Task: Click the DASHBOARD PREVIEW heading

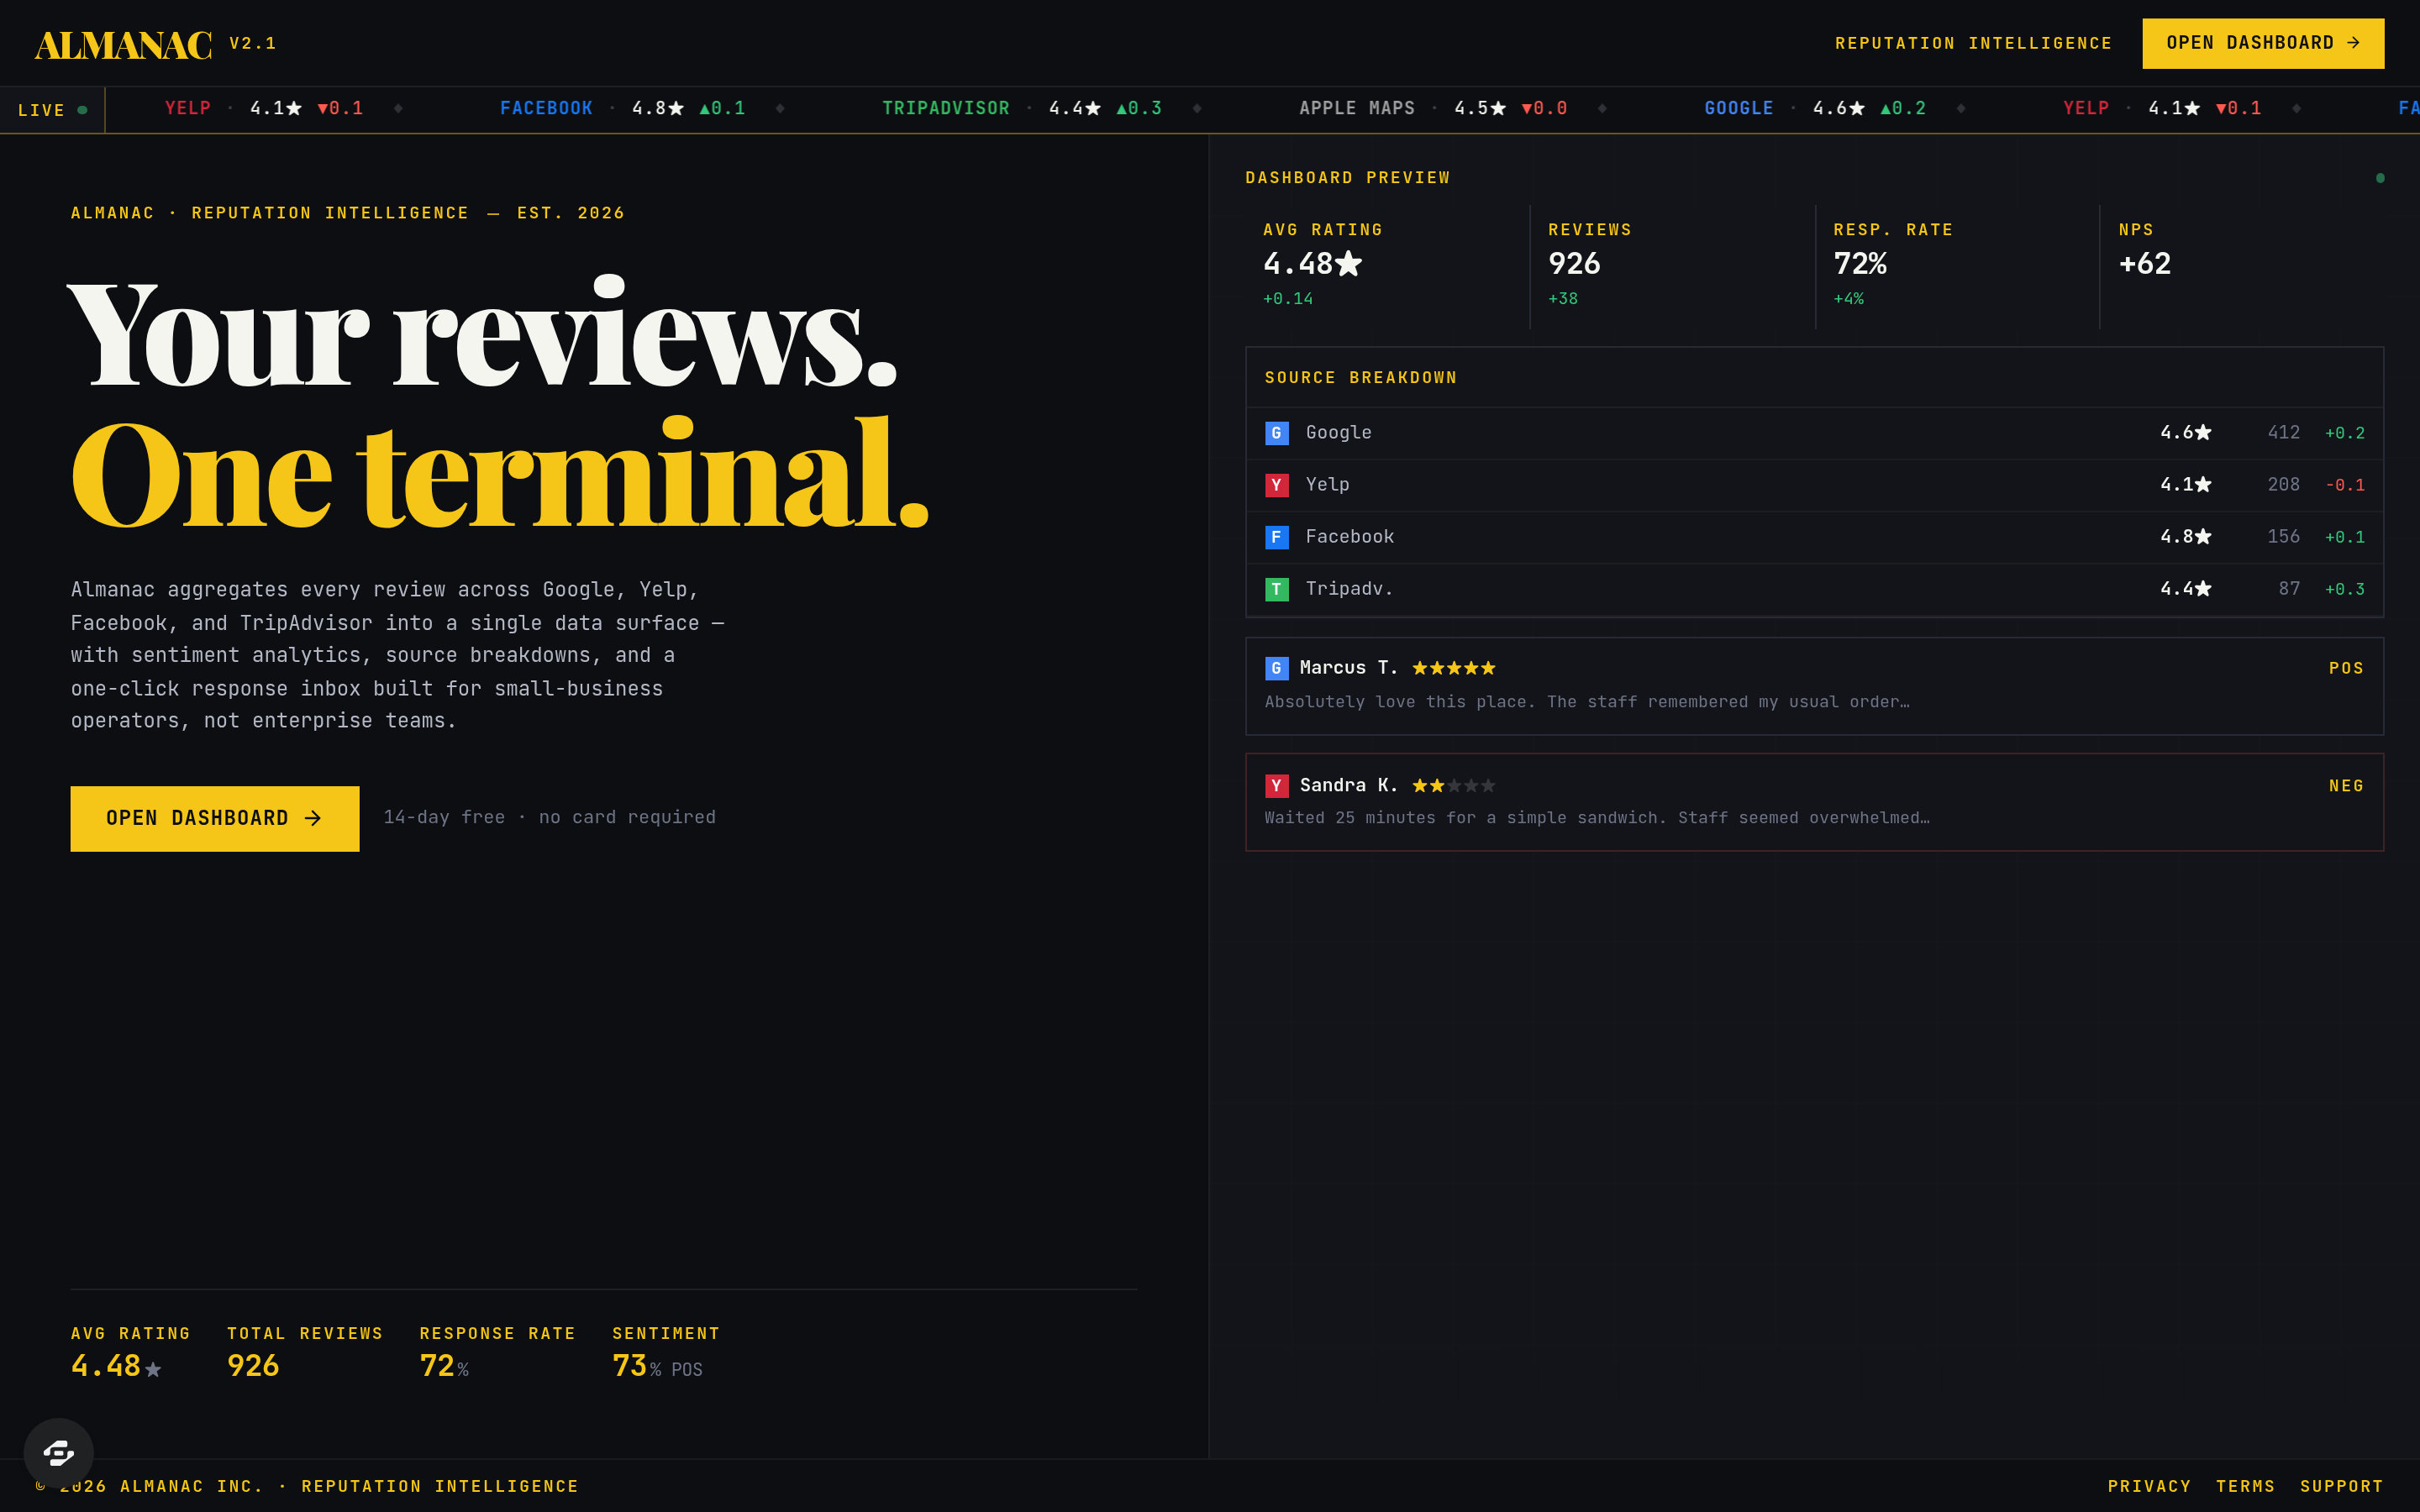Action: (x=1348, y=178)
